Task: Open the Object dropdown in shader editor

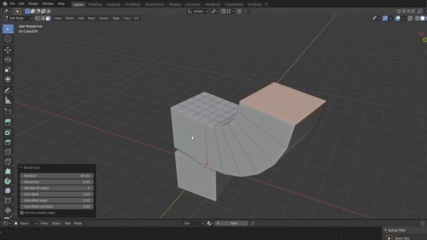Action: point(25,223)
